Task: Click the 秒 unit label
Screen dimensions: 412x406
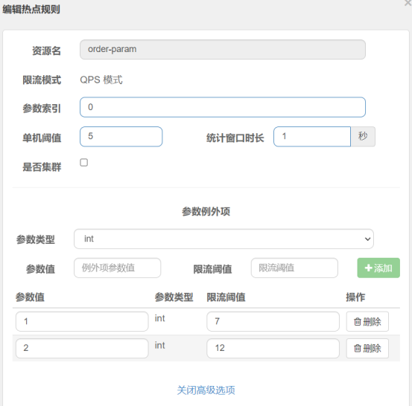Action: (363, 136)
